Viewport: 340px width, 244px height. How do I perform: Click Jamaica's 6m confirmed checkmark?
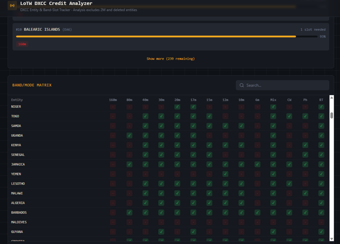257,164
